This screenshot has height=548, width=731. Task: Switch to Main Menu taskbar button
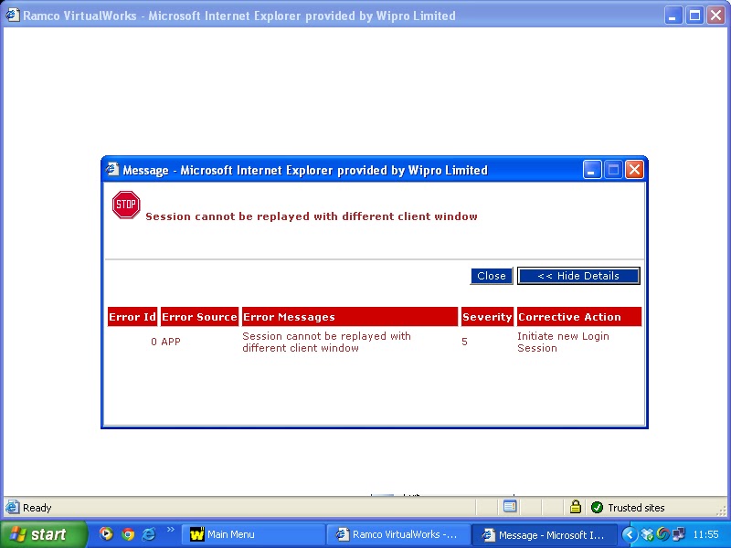point(252,534)
